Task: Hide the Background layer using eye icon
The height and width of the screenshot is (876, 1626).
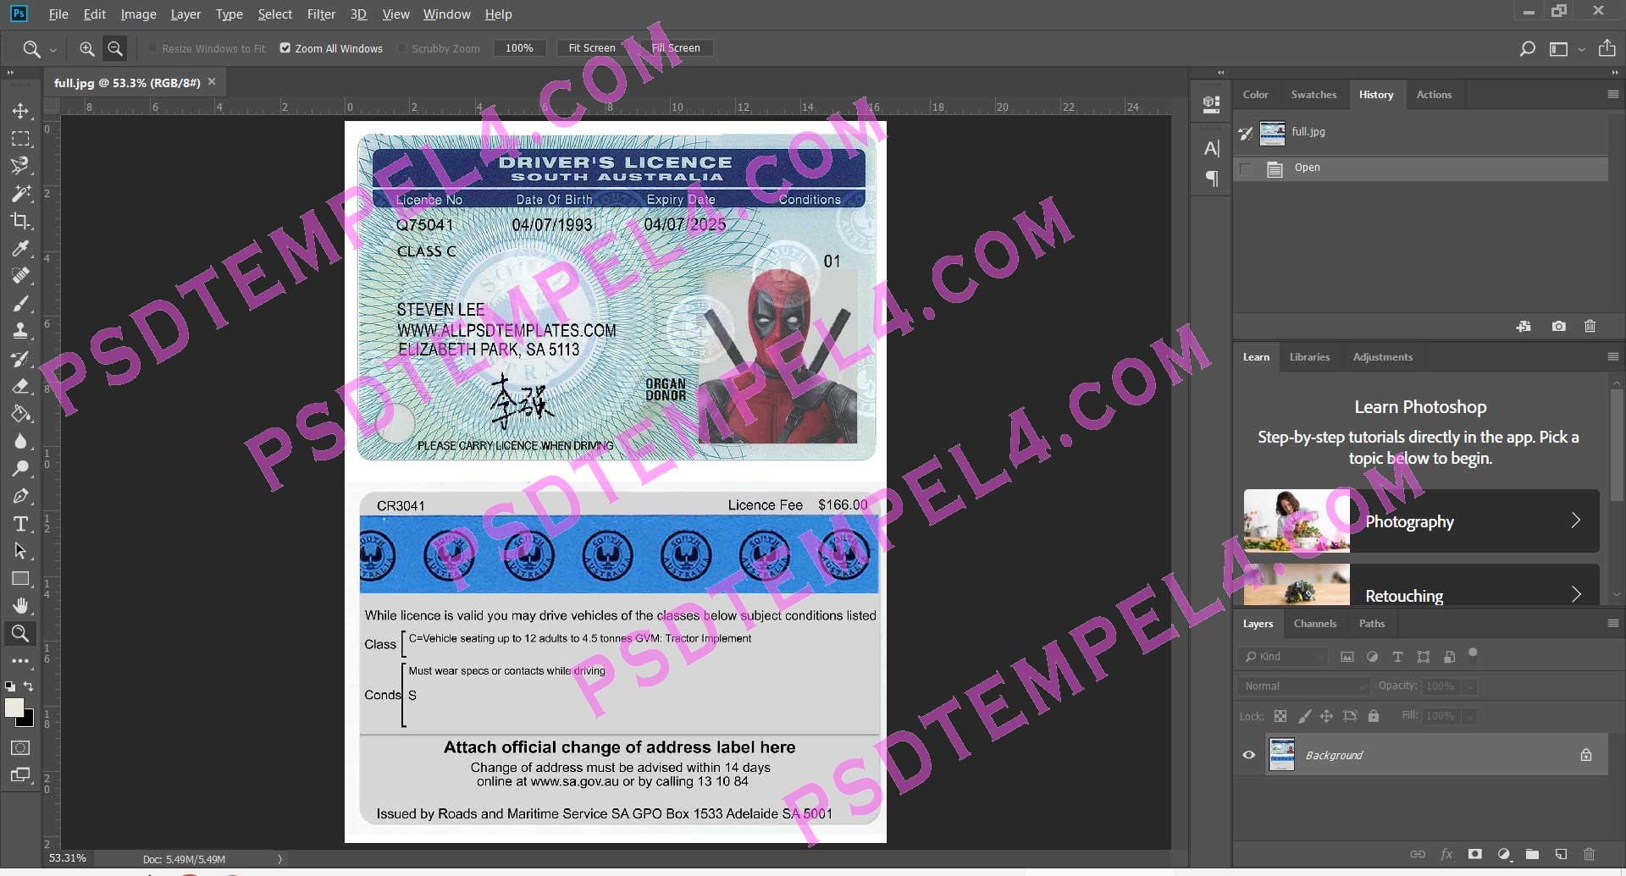Action: (1248, 755)
